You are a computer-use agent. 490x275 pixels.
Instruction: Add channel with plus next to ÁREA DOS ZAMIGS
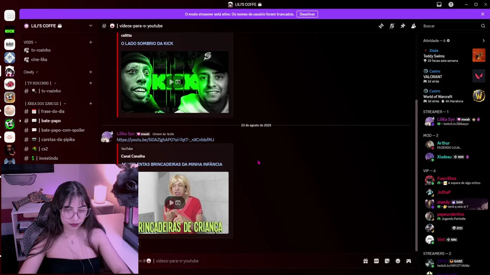click(91, 103)
